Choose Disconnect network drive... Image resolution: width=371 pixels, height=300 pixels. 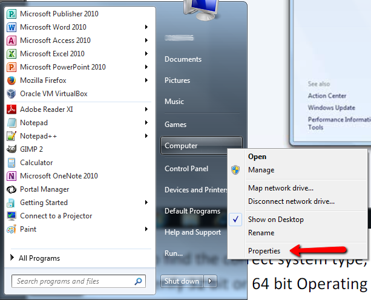point(291,201)
